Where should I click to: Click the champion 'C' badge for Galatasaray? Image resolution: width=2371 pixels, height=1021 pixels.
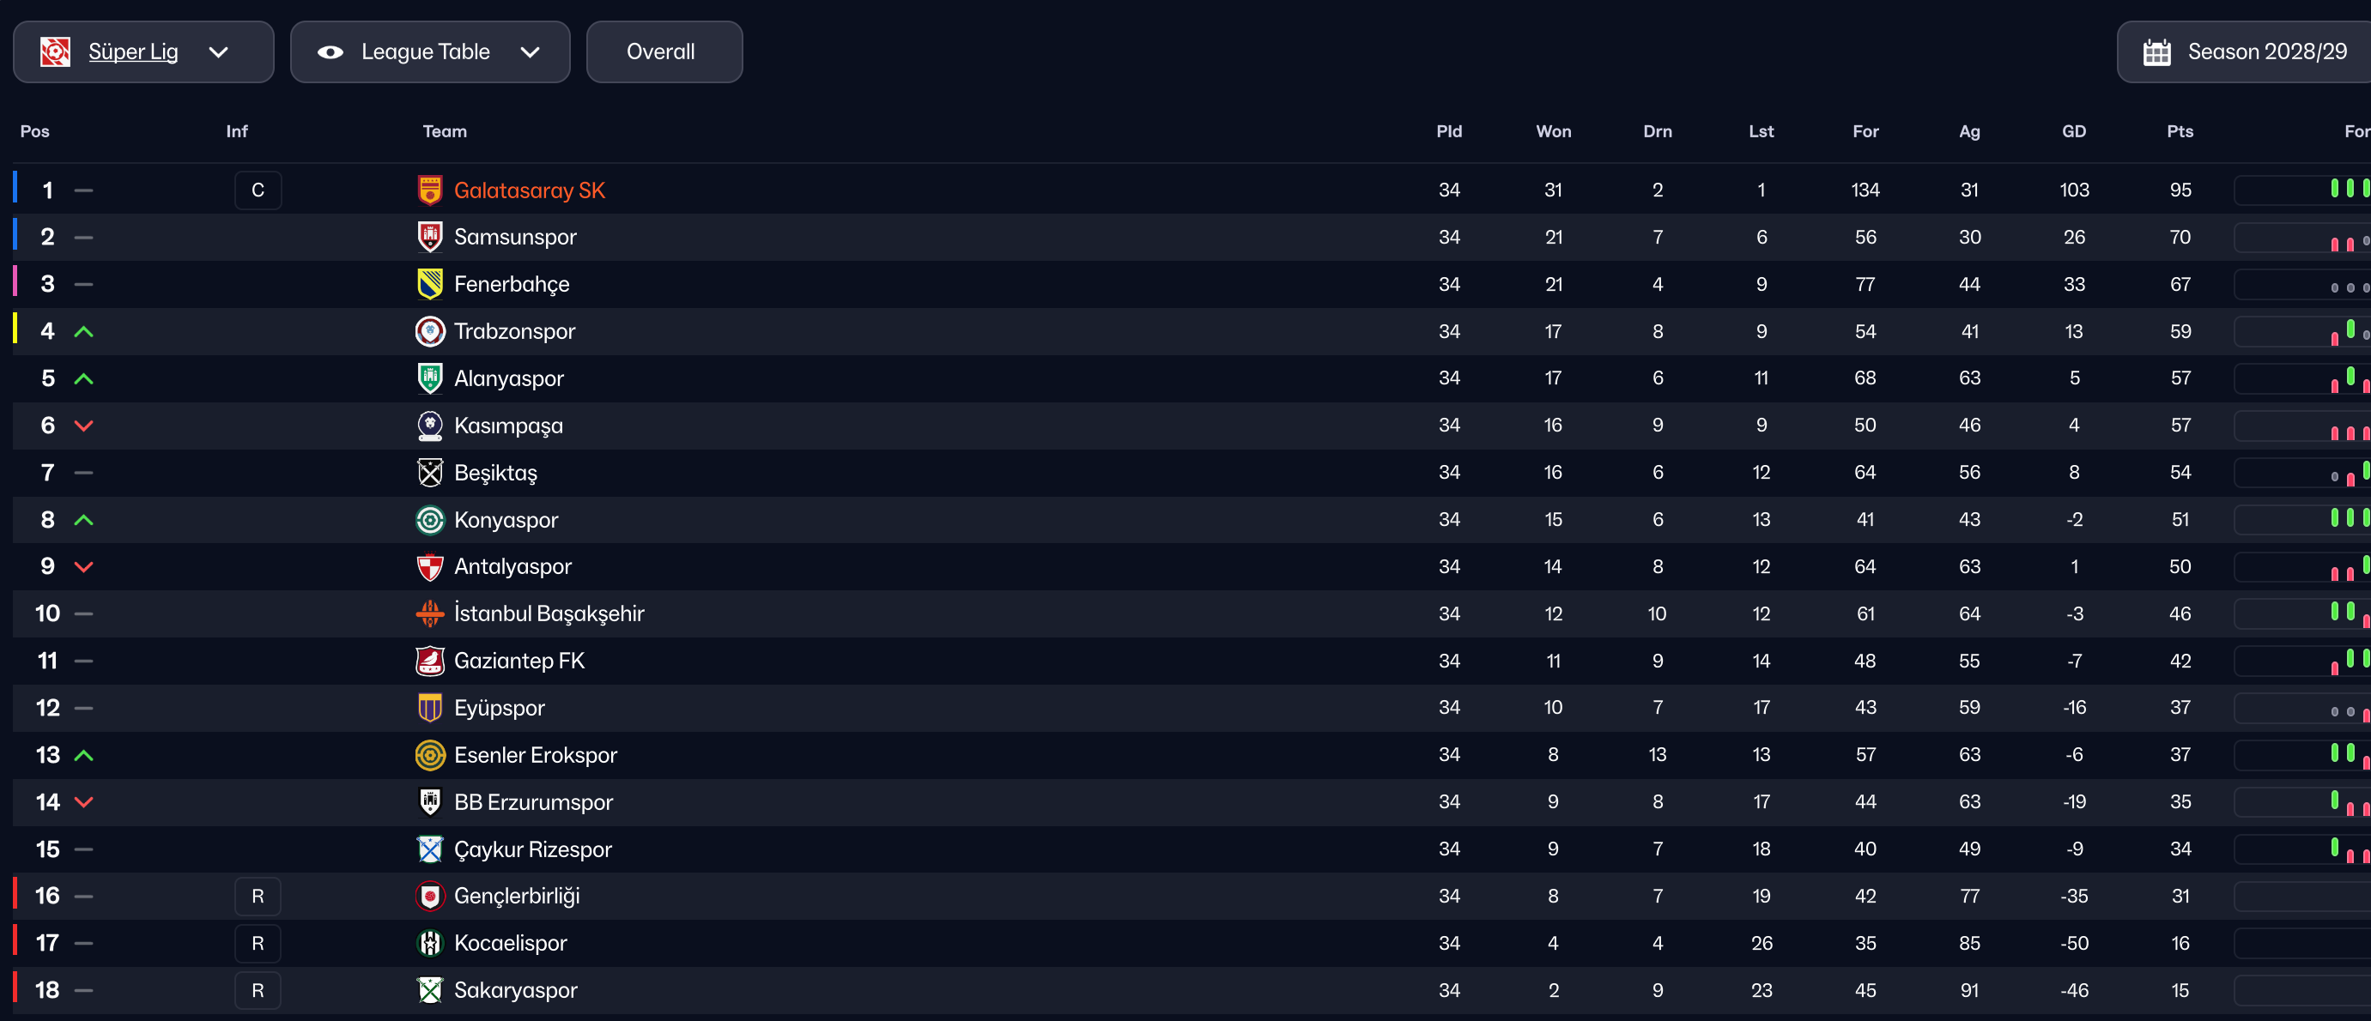(x=258, y=190)
